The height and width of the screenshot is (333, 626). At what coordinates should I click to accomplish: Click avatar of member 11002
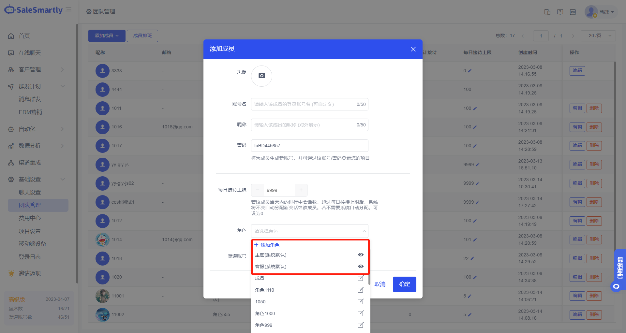point(102,314)
